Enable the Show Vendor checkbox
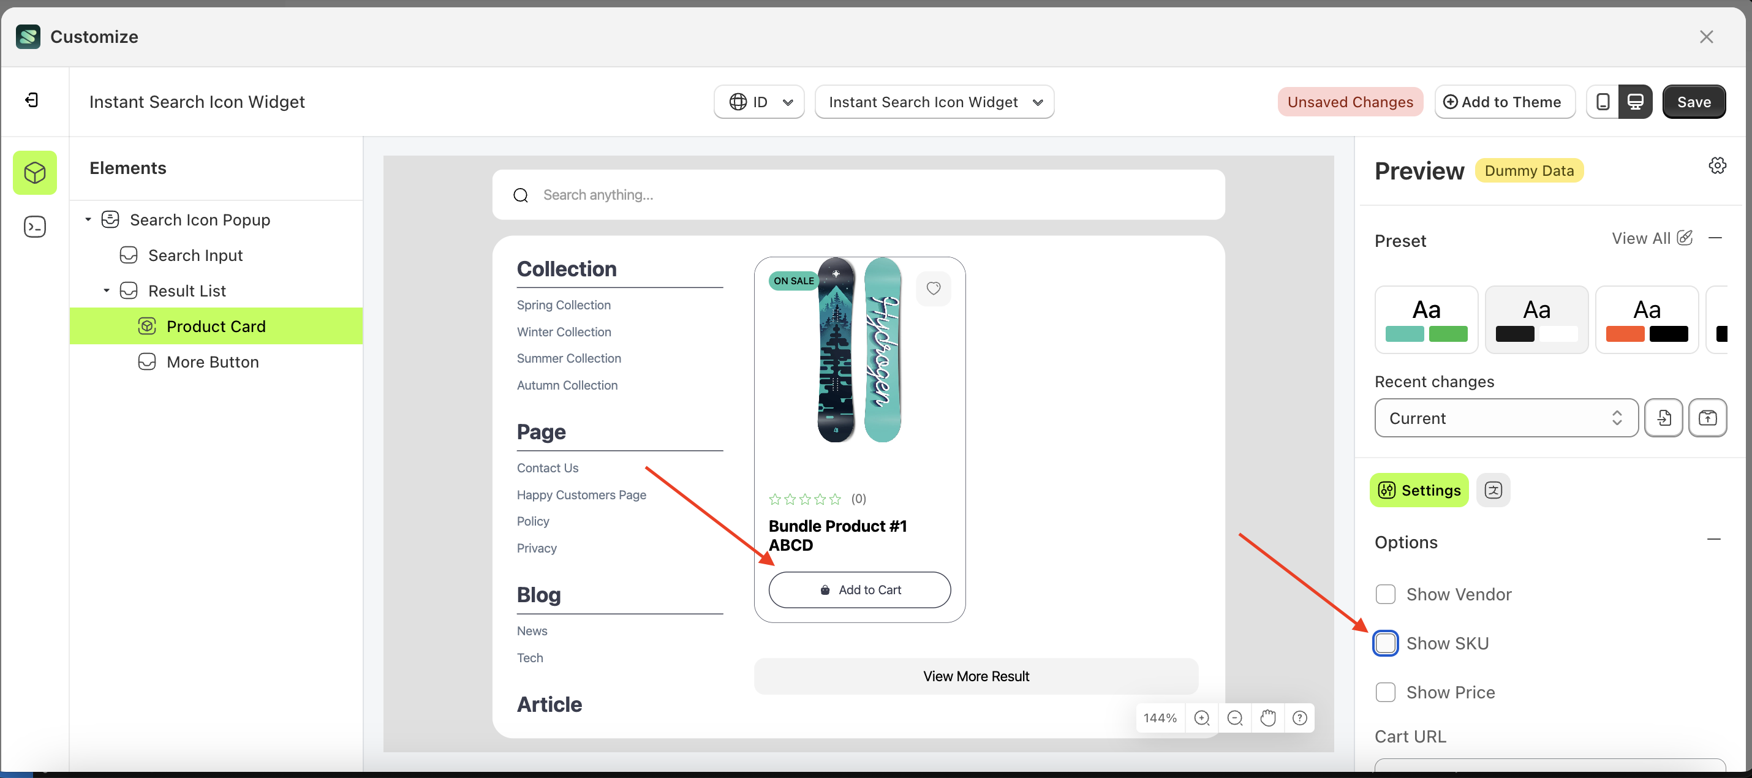The image size is (1752, 778). (x=1386, y=594)
